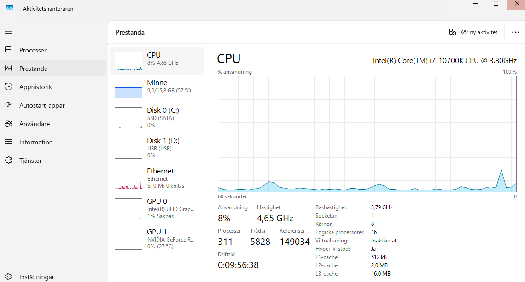The height and width of the screenshot is (282, 525).
Task: Click the Virtualisering value Inaktiverat
Action: 384,241
